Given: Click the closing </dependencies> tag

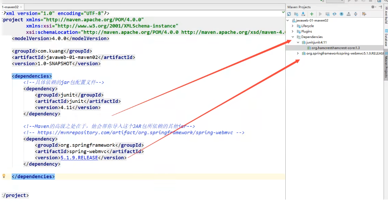Looking at the screenshot, I should pos(33,177).
